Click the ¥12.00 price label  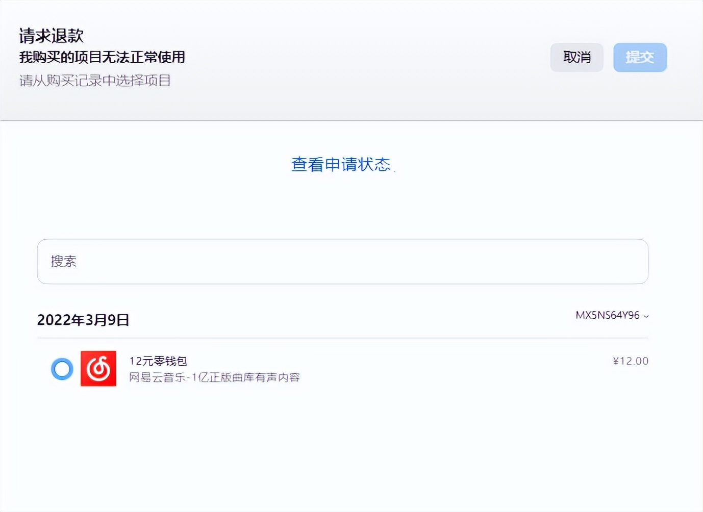point(630,361)
